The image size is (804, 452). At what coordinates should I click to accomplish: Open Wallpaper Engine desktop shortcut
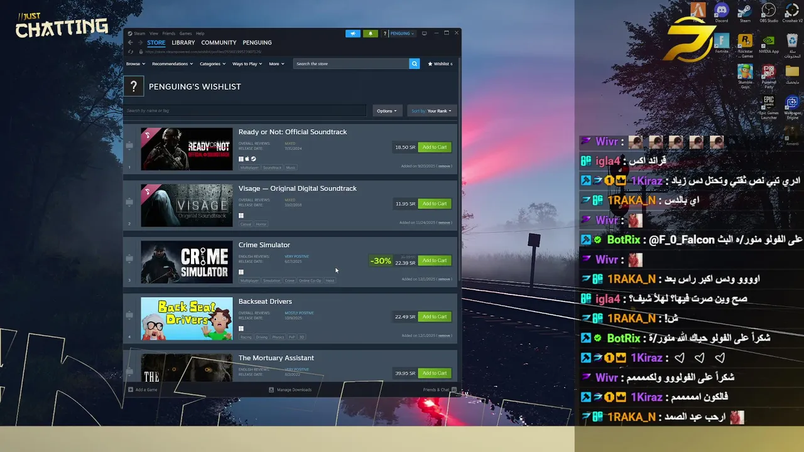click(792, 107)
